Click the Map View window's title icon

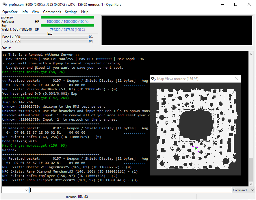[x=153, y=79]
